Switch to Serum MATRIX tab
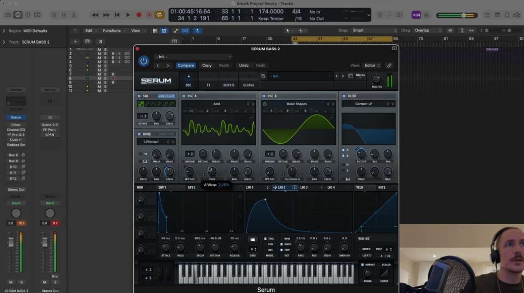The height and width of the screenshot is (293, 524). 229,80
